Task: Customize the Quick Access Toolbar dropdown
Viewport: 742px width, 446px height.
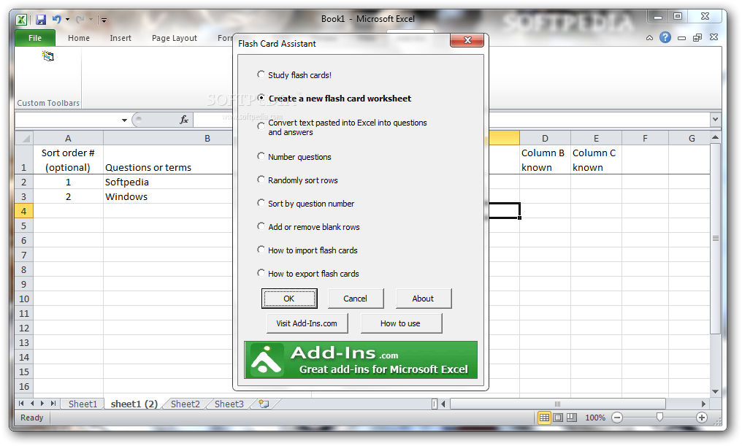Action: point(104,20)
